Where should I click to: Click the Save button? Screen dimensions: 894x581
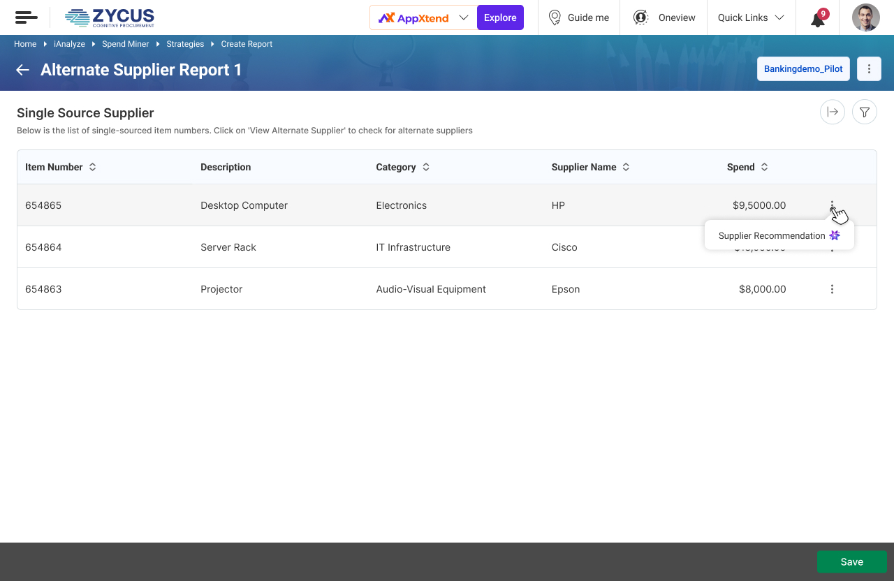(x=851, y=561)
